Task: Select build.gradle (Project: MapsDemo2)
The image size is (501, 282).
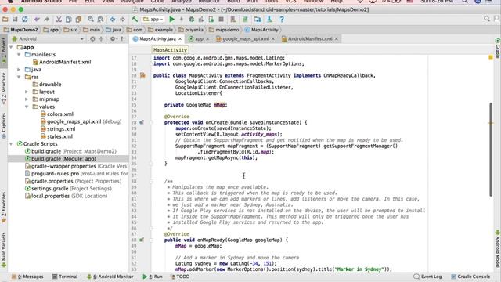Action: tap(70, 151)
